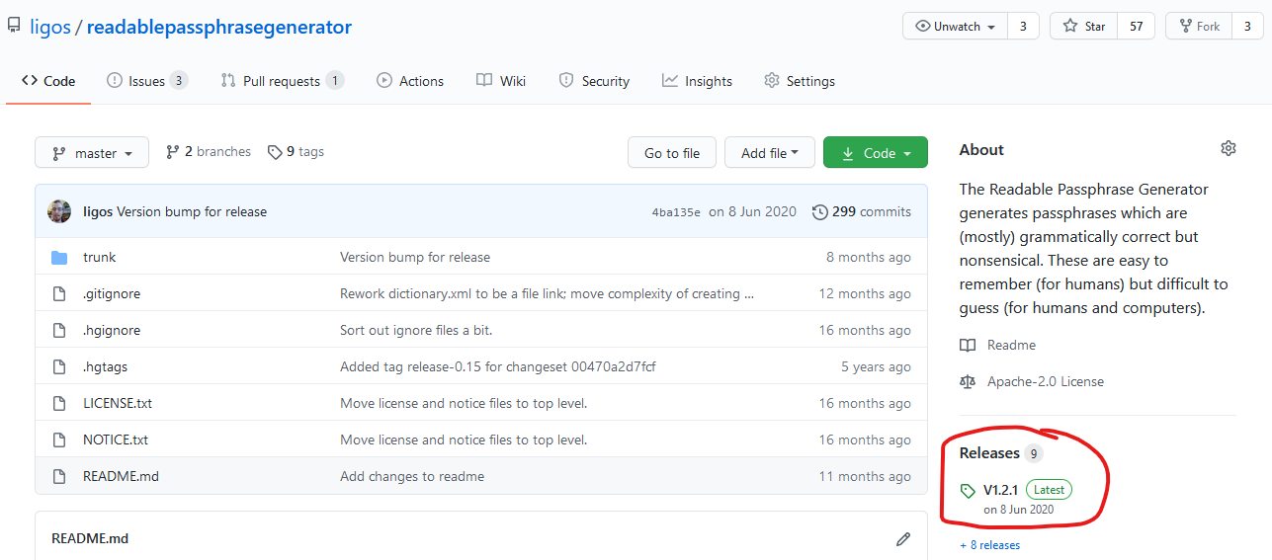Click the README.md preview header
1272x560 pixels.
point(90,538)
